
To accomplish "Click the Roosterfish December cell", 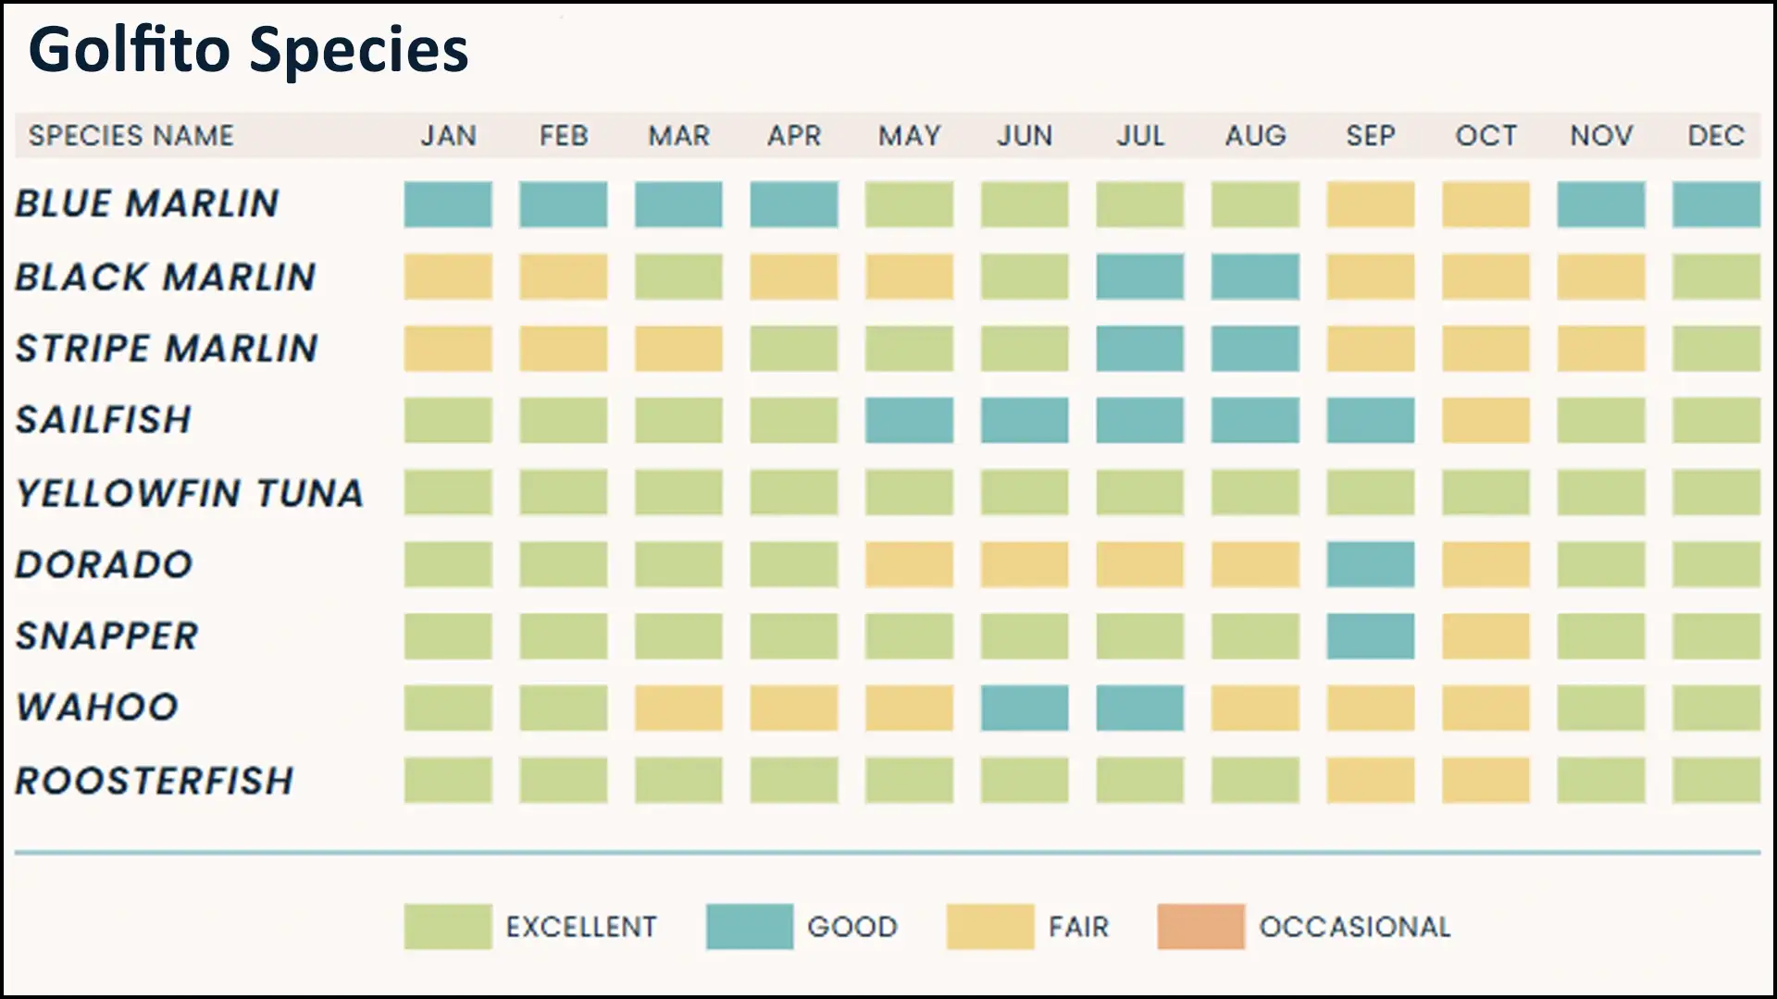I will [x=1716, y=780].
